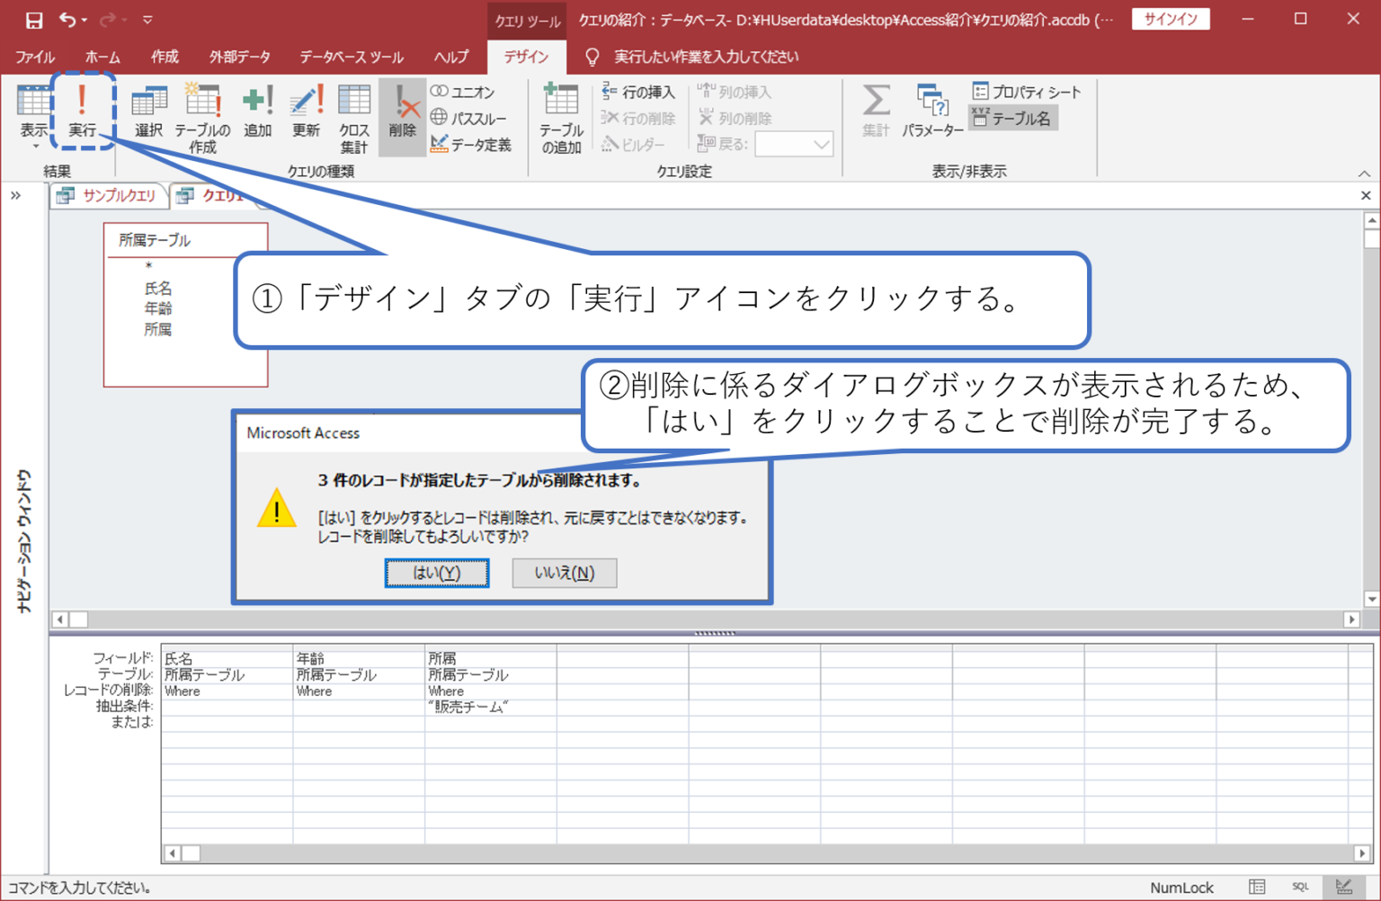Click はい(Y) in the dialog
The width and height of the screenshot is (1381, 901).
[x=437, y=573]
